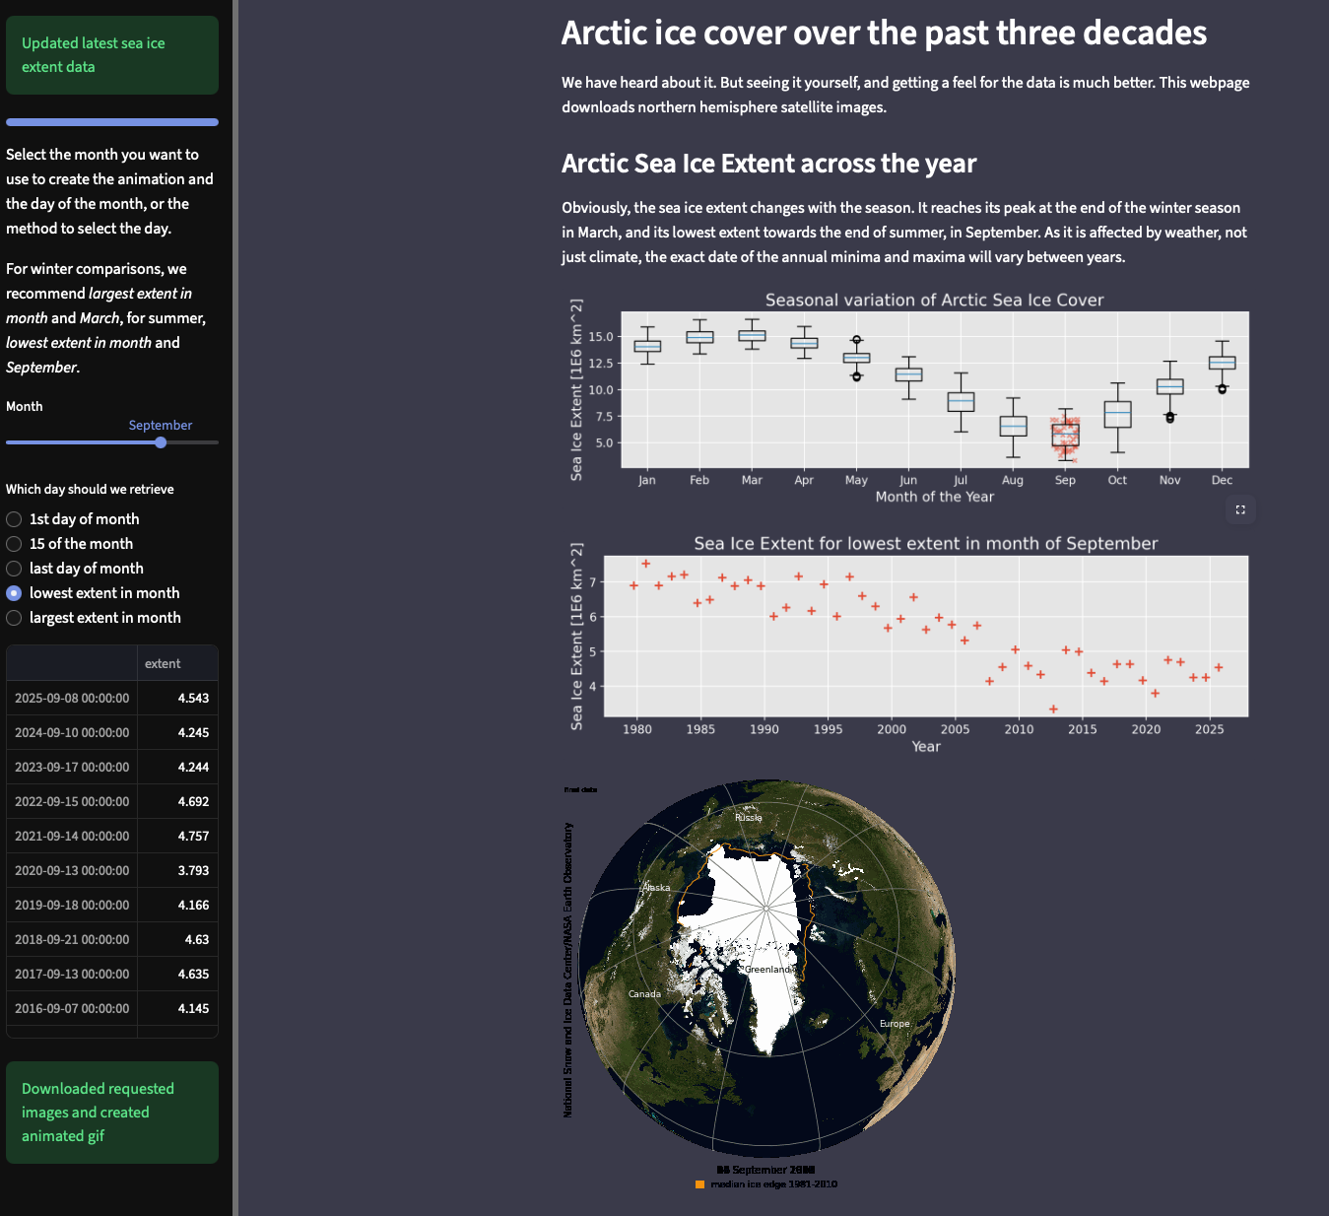
Task: Enable 'largest extent in month' option
Action: [x=14, y=617]
